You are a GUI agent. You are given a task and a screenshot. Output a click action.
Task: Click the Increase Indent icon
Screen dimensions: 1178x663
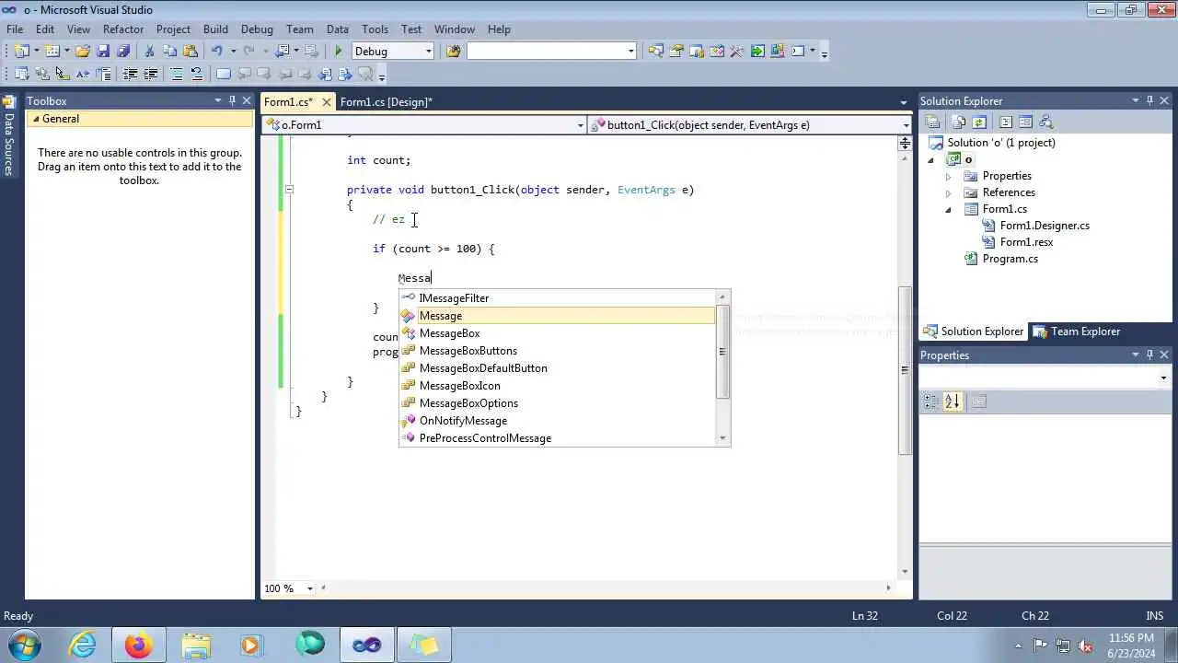(x=150, y=75)
